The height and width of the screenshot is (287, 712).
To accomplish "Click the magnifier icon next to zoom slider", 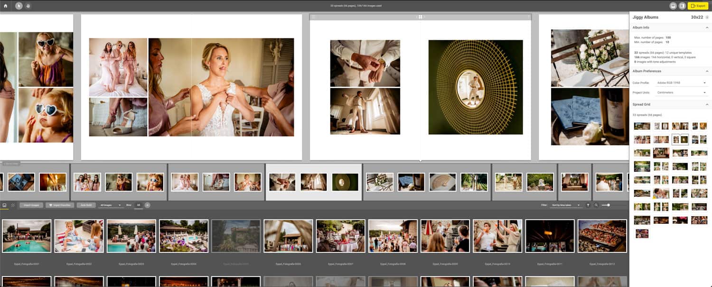I will (596, 205).
